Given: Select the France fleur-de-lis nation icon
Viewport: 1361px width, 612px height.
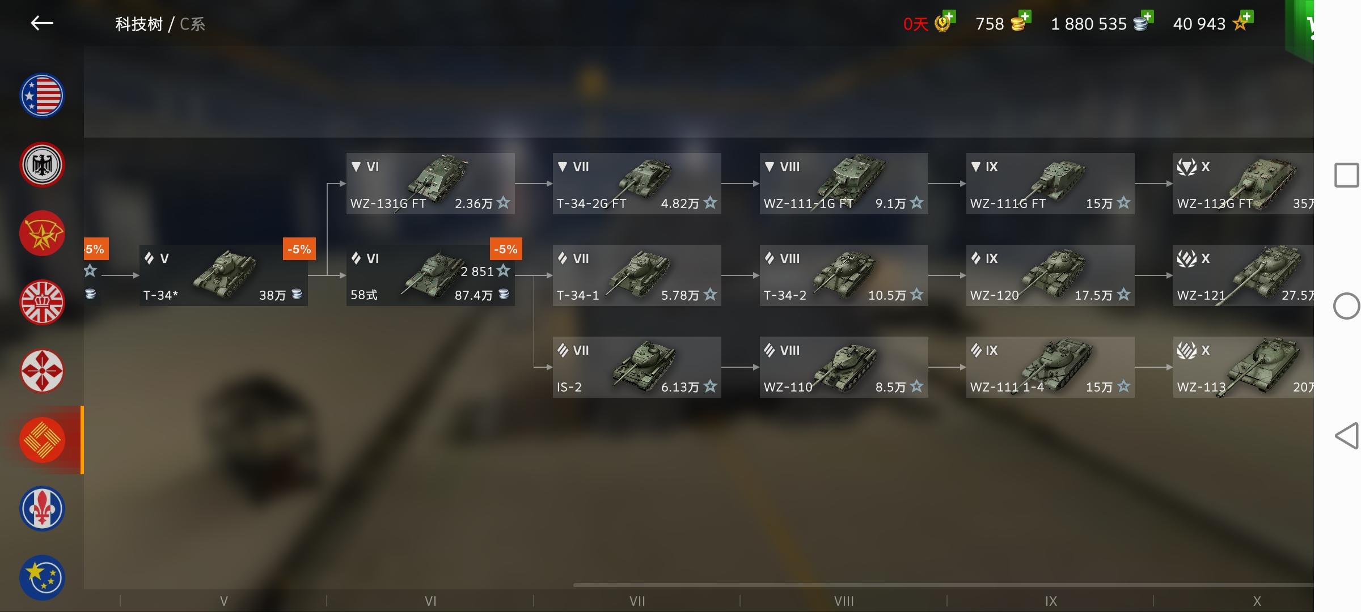Looking at the screenshot, I should pos(42,508).
